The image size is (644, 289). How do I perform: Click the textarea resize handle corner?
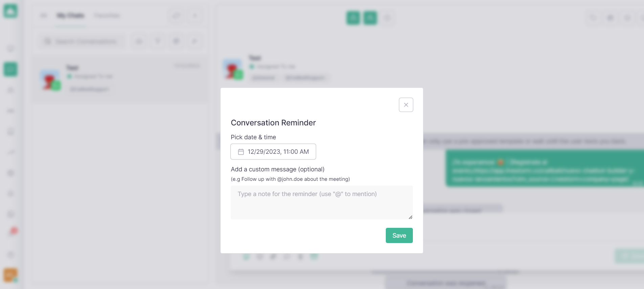click(x=410, y=217)
